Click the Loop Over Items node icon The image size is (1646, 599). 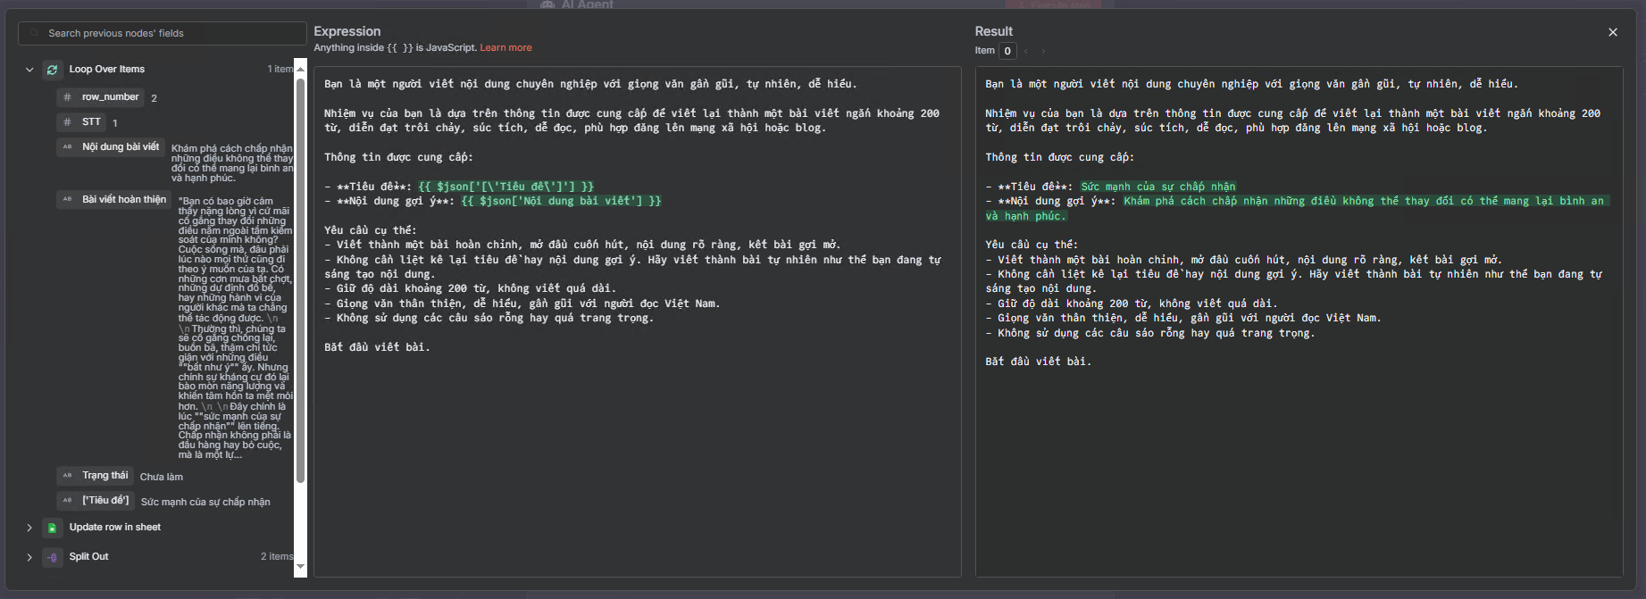52,70
